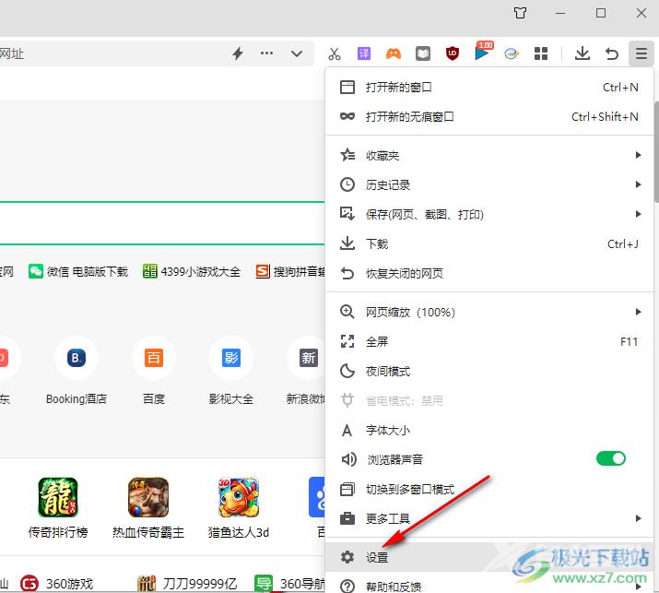Expand the 更多工具 more tools submenu arrow

(x=638, y=518)
